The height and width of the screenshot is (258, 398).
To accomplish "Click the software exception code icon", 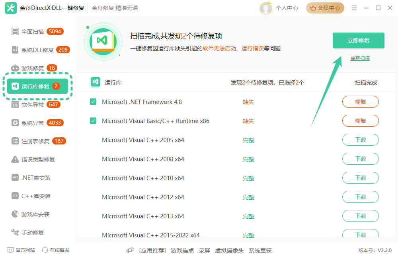I will point(15,104).
